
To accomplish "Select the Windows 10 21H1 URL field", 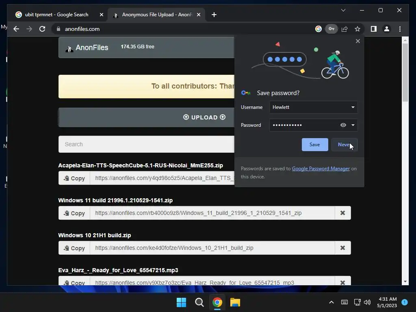I will pyautogui.click(x=212, y=248).
